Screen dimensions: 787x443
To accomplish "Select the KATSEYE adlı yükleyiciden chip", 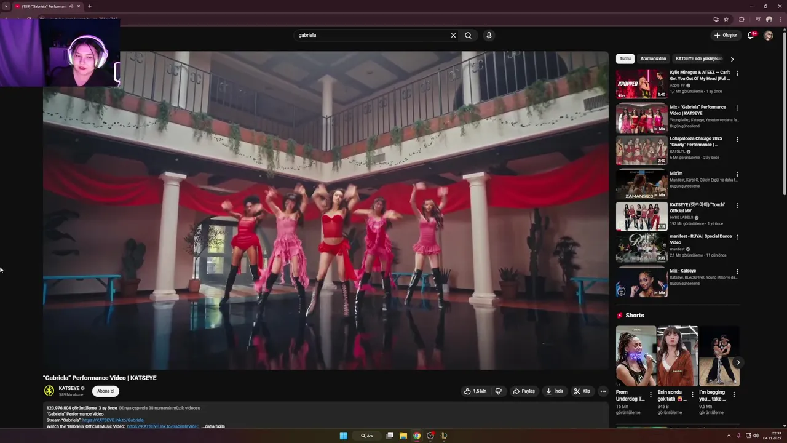I will point(698,58).
